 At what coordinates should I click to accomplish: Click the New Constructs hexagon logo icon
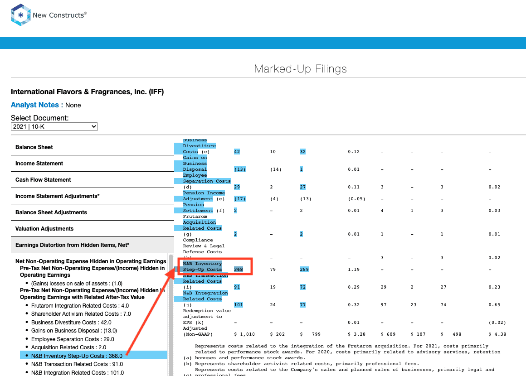tap(21, 15)
